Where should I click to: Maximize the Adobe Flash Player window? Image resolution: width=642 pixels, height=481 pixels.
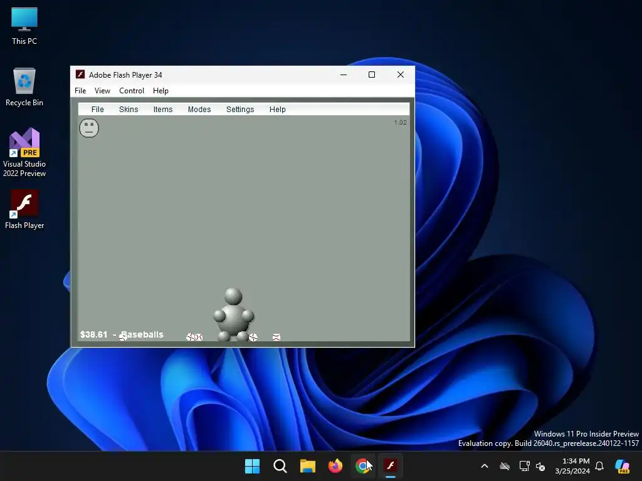point(372,75)
